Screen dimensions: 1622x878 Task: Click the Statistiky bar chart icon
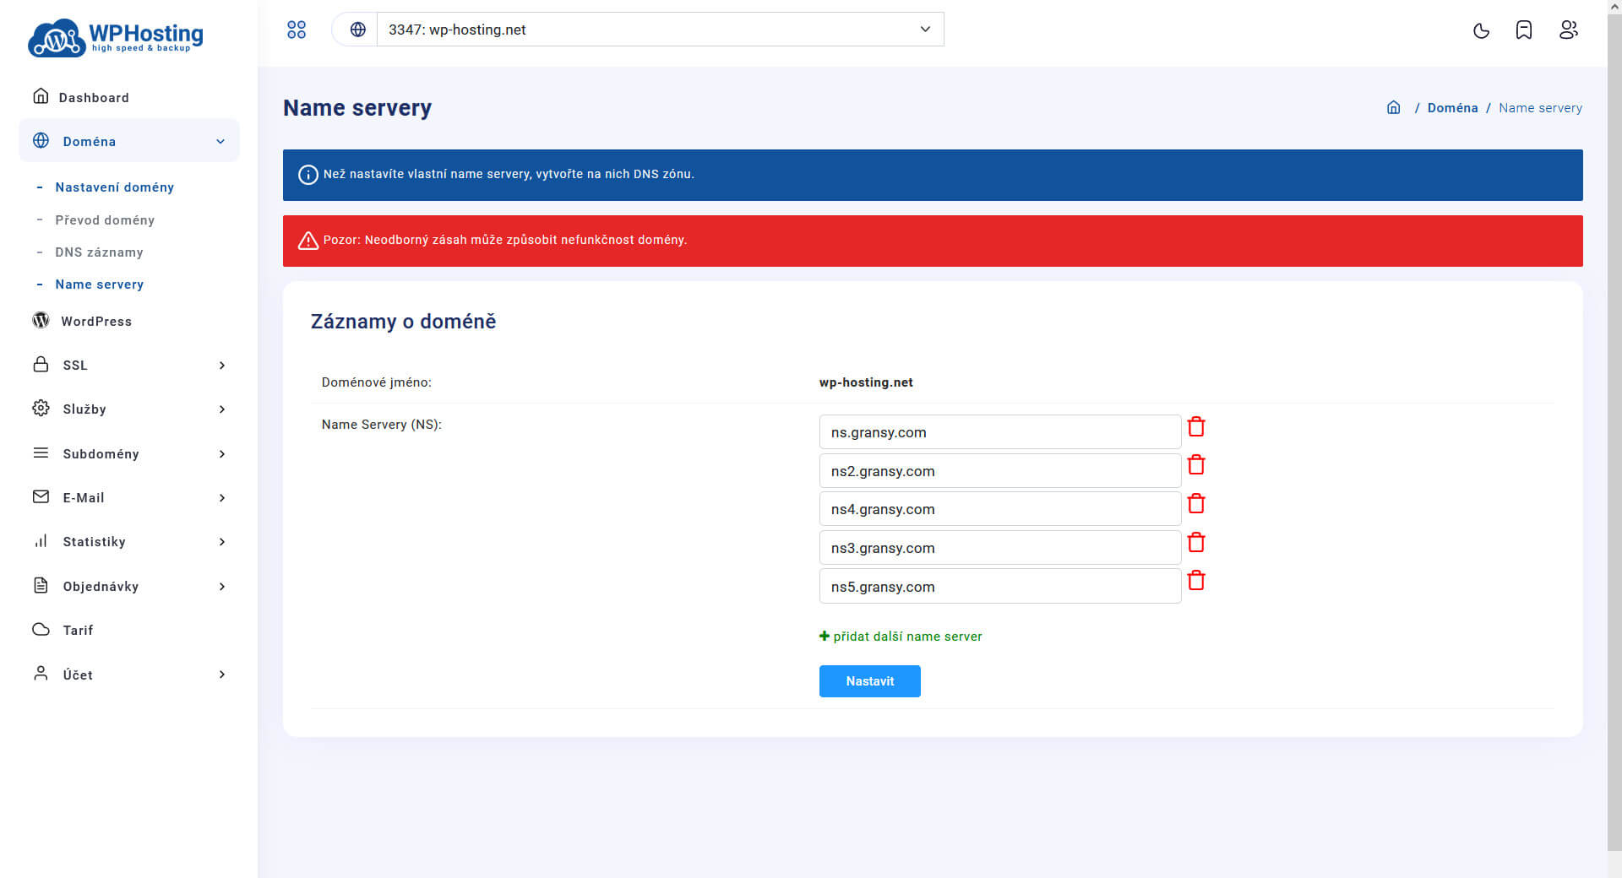tap(41, 541)
